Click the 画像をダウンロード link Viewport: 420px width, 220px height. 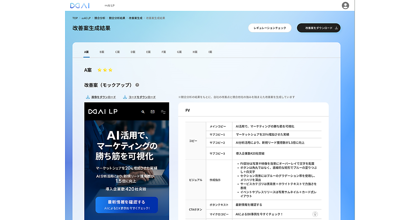tap(104, 97)
